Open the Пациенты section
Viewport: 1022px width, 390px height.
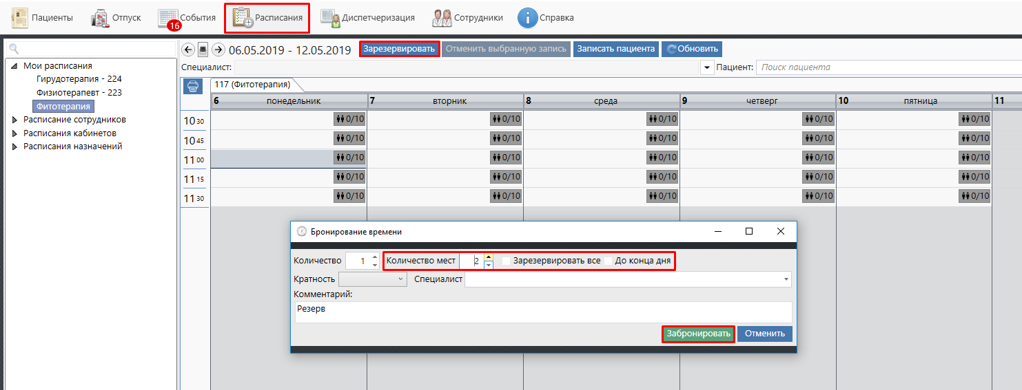[43, 18]
